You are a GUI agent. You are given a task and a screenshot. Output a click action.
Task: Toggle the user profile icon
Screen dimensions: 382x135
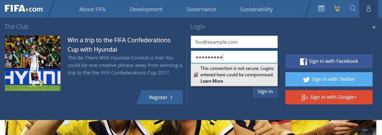point(368,9)
